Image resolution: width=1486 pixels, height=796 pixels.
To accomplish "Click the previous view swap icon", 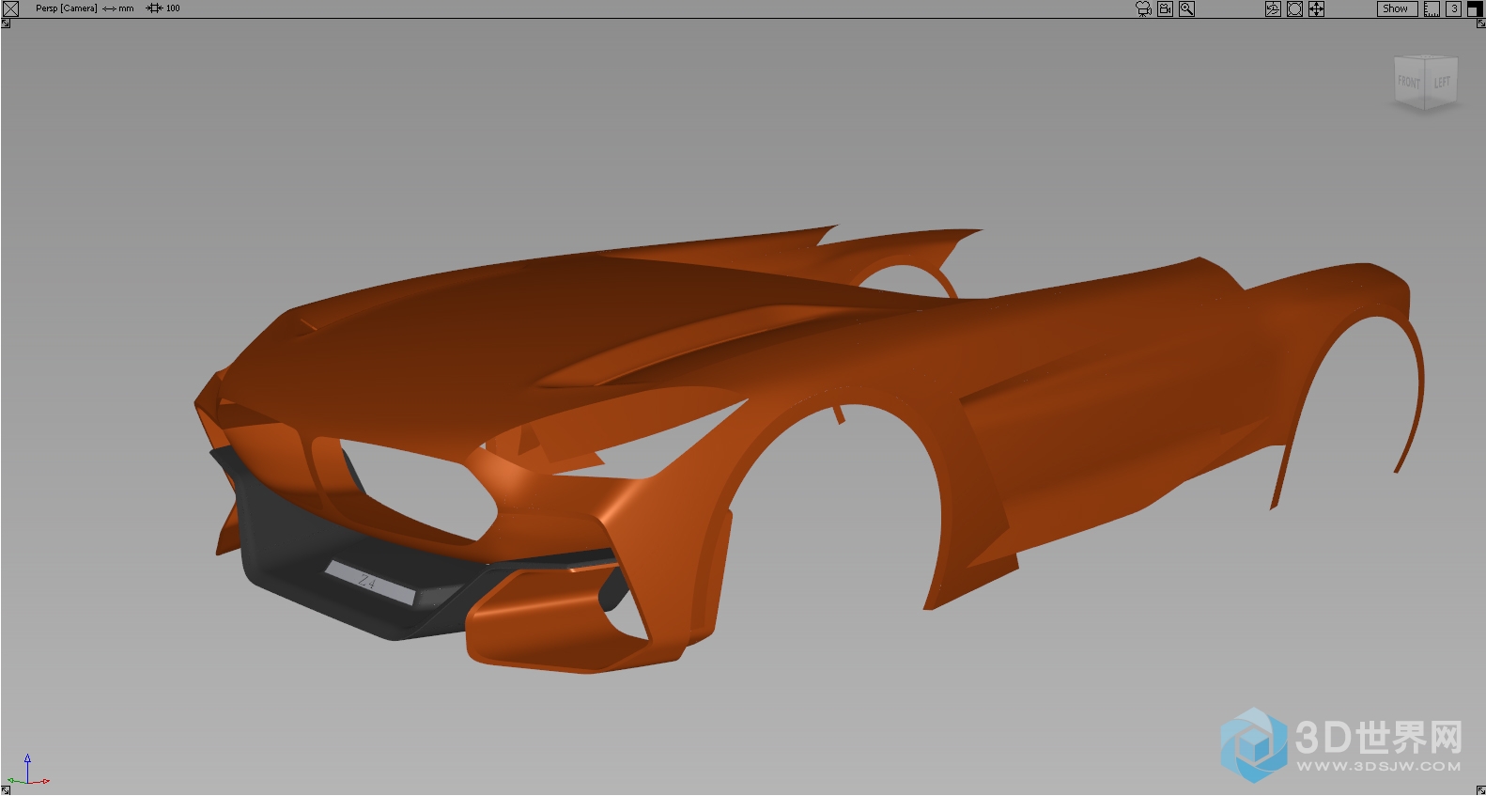I will pyautogui.click(x=1273, y=8).
